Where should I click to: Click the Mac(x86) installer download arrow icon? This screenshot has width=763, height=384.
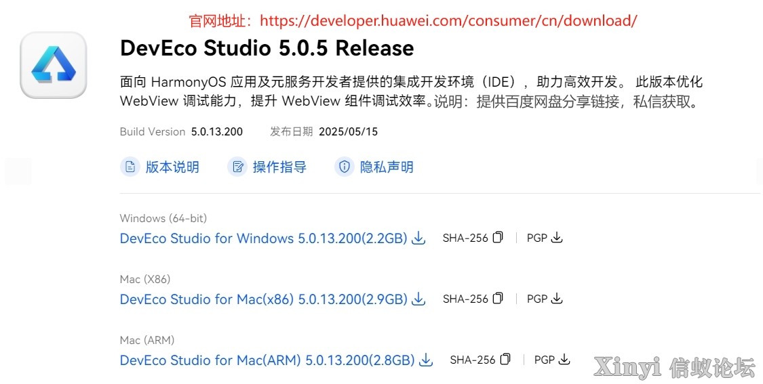[x=418, y=299]
